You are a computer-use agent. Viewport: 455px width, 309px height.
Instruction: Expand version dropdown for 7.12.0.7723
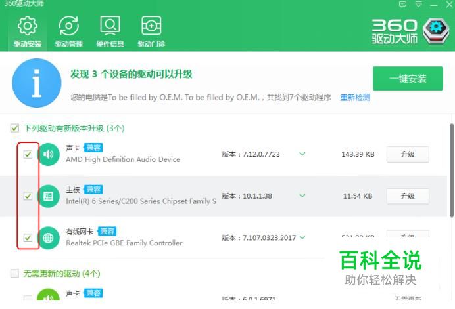(302, 154)
